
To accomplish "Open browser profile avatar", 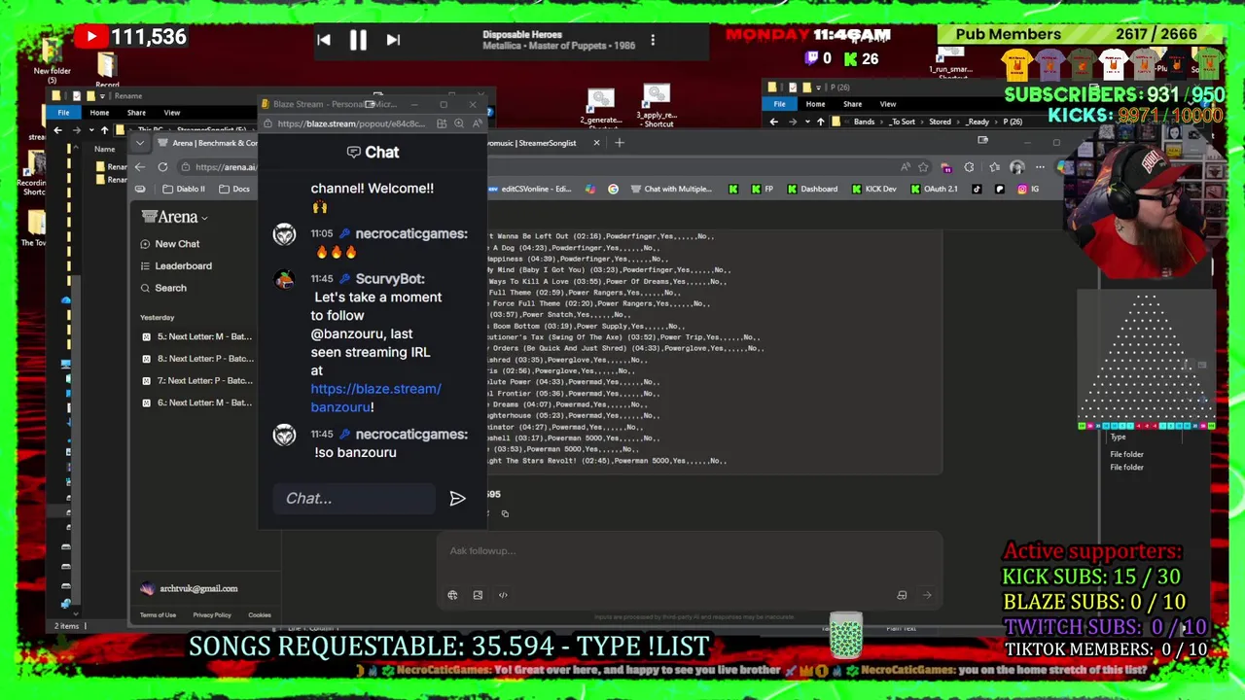I will point(1017,167).
